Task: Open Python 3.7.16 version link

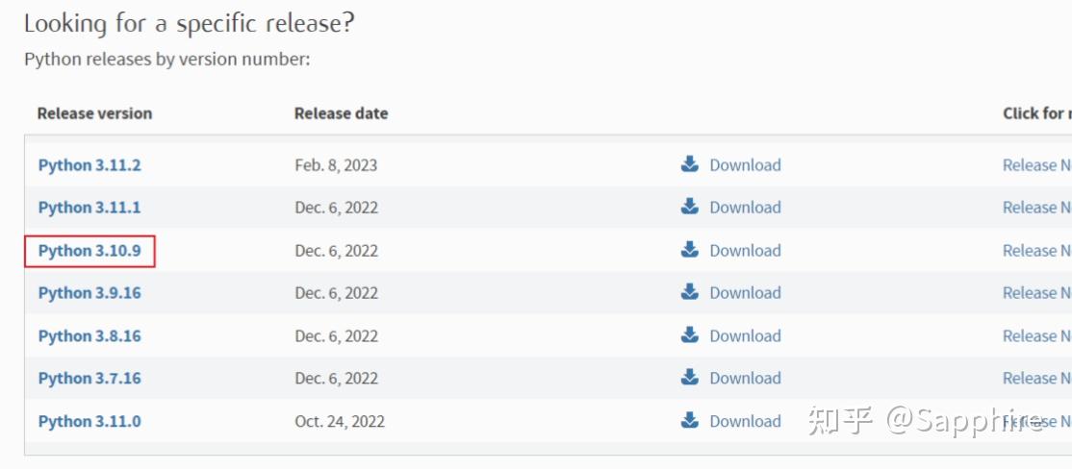Action: point(89,379)
